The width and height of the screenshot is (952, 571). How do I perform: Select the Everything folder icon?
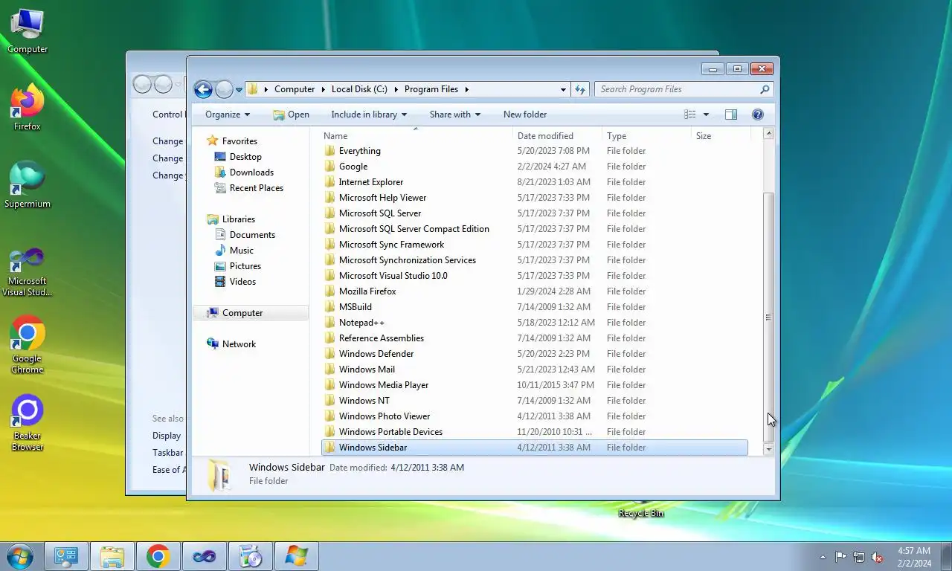[x=330, y=151]
